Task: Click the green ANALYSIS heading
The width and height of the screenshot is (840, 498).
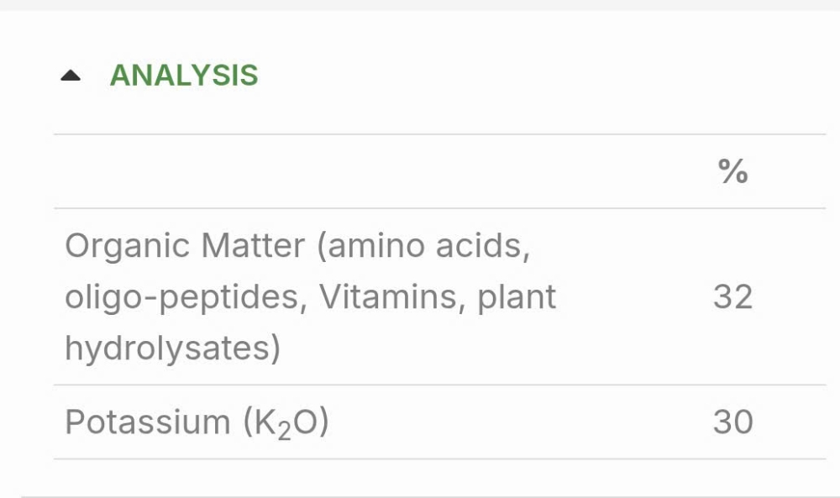Action: click(x=184, y=75)
